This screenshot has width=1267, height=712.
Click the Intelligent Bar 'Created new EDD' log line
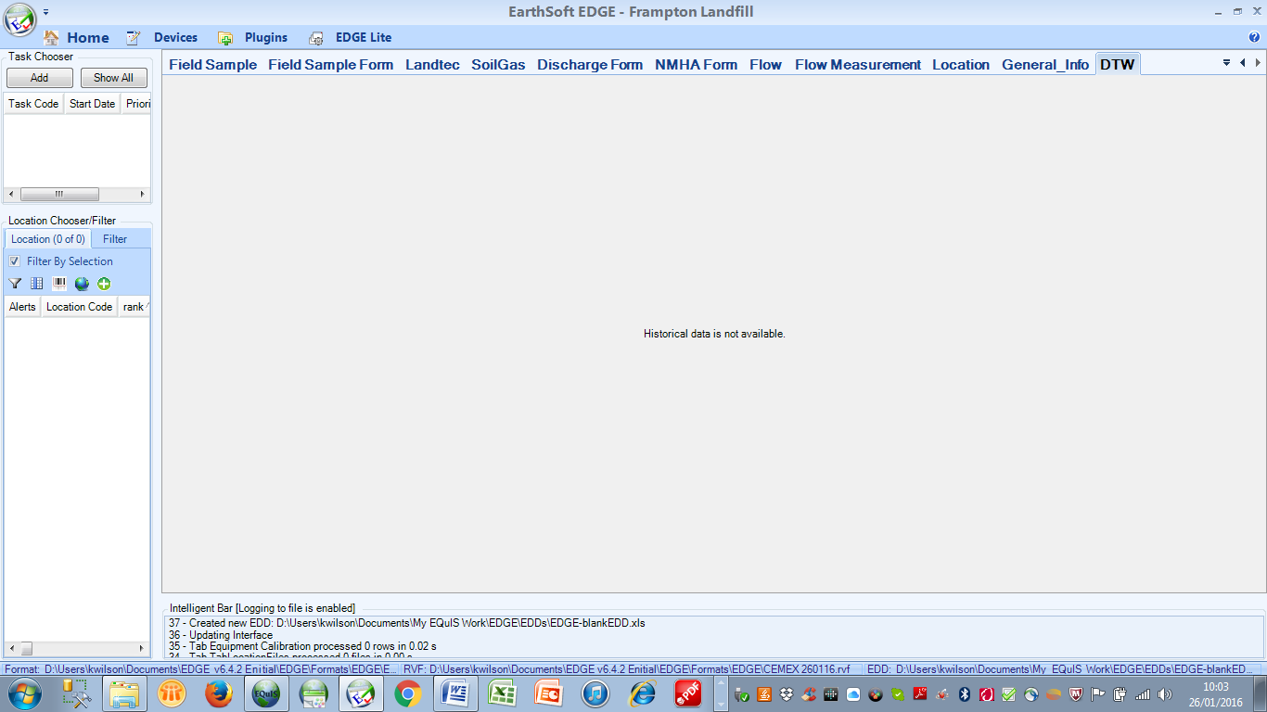tap(406, 623)
